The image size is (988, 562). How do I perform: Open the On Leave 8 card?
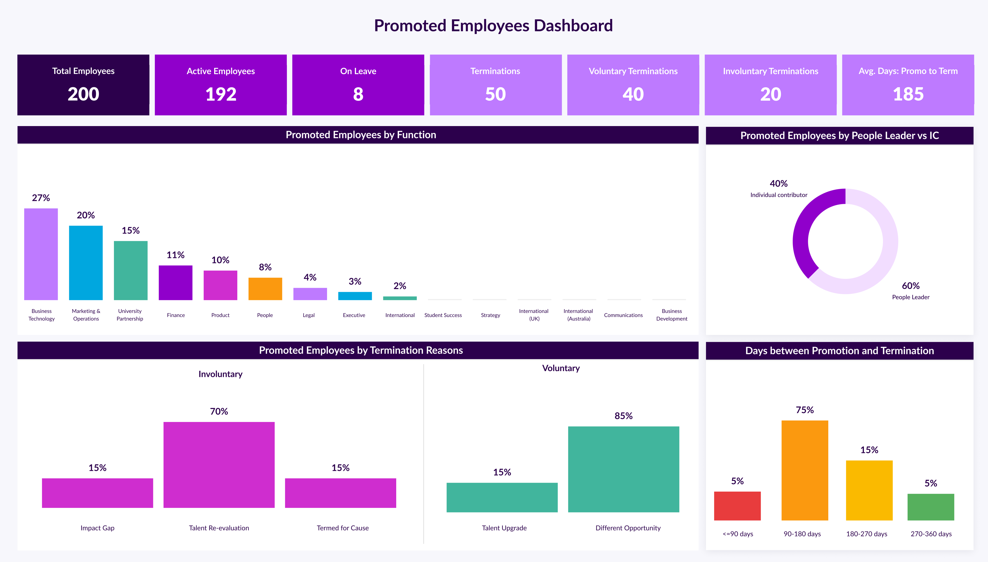[x=358, y=85]
